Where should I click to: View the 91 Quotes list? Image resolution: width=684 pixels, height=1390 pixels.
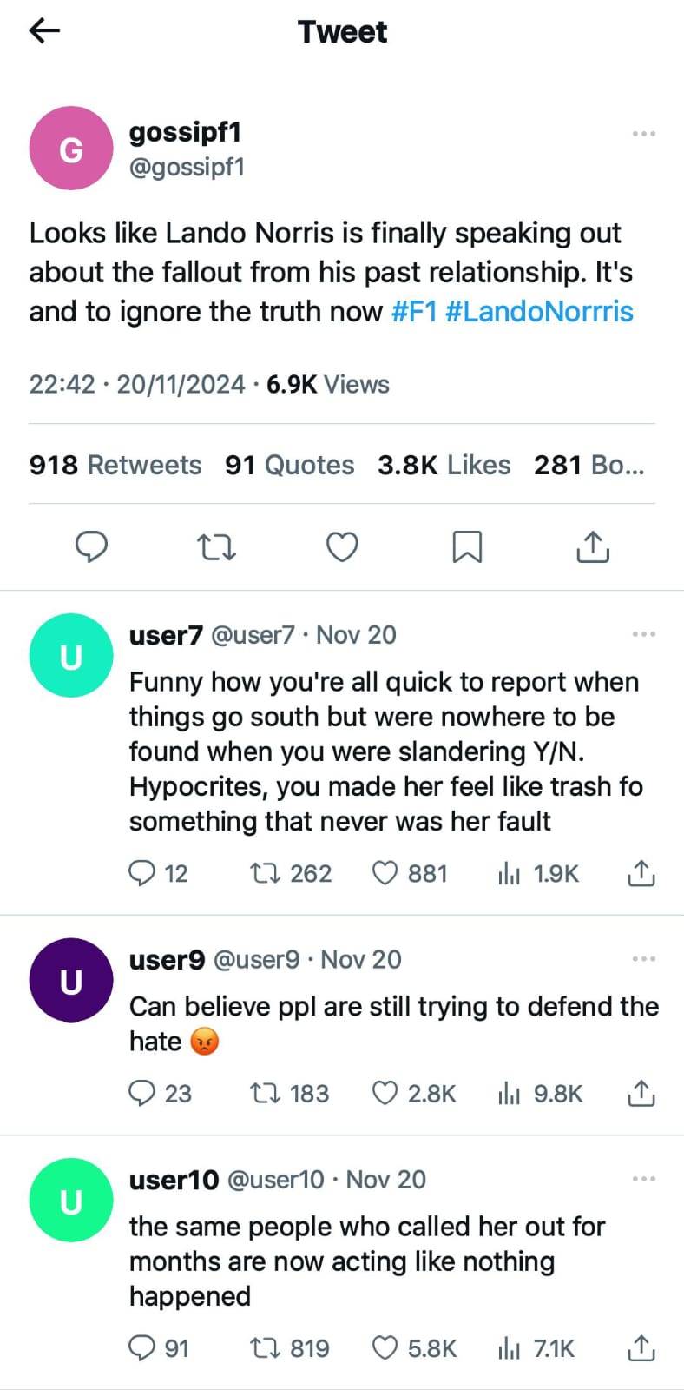point(289,465)
